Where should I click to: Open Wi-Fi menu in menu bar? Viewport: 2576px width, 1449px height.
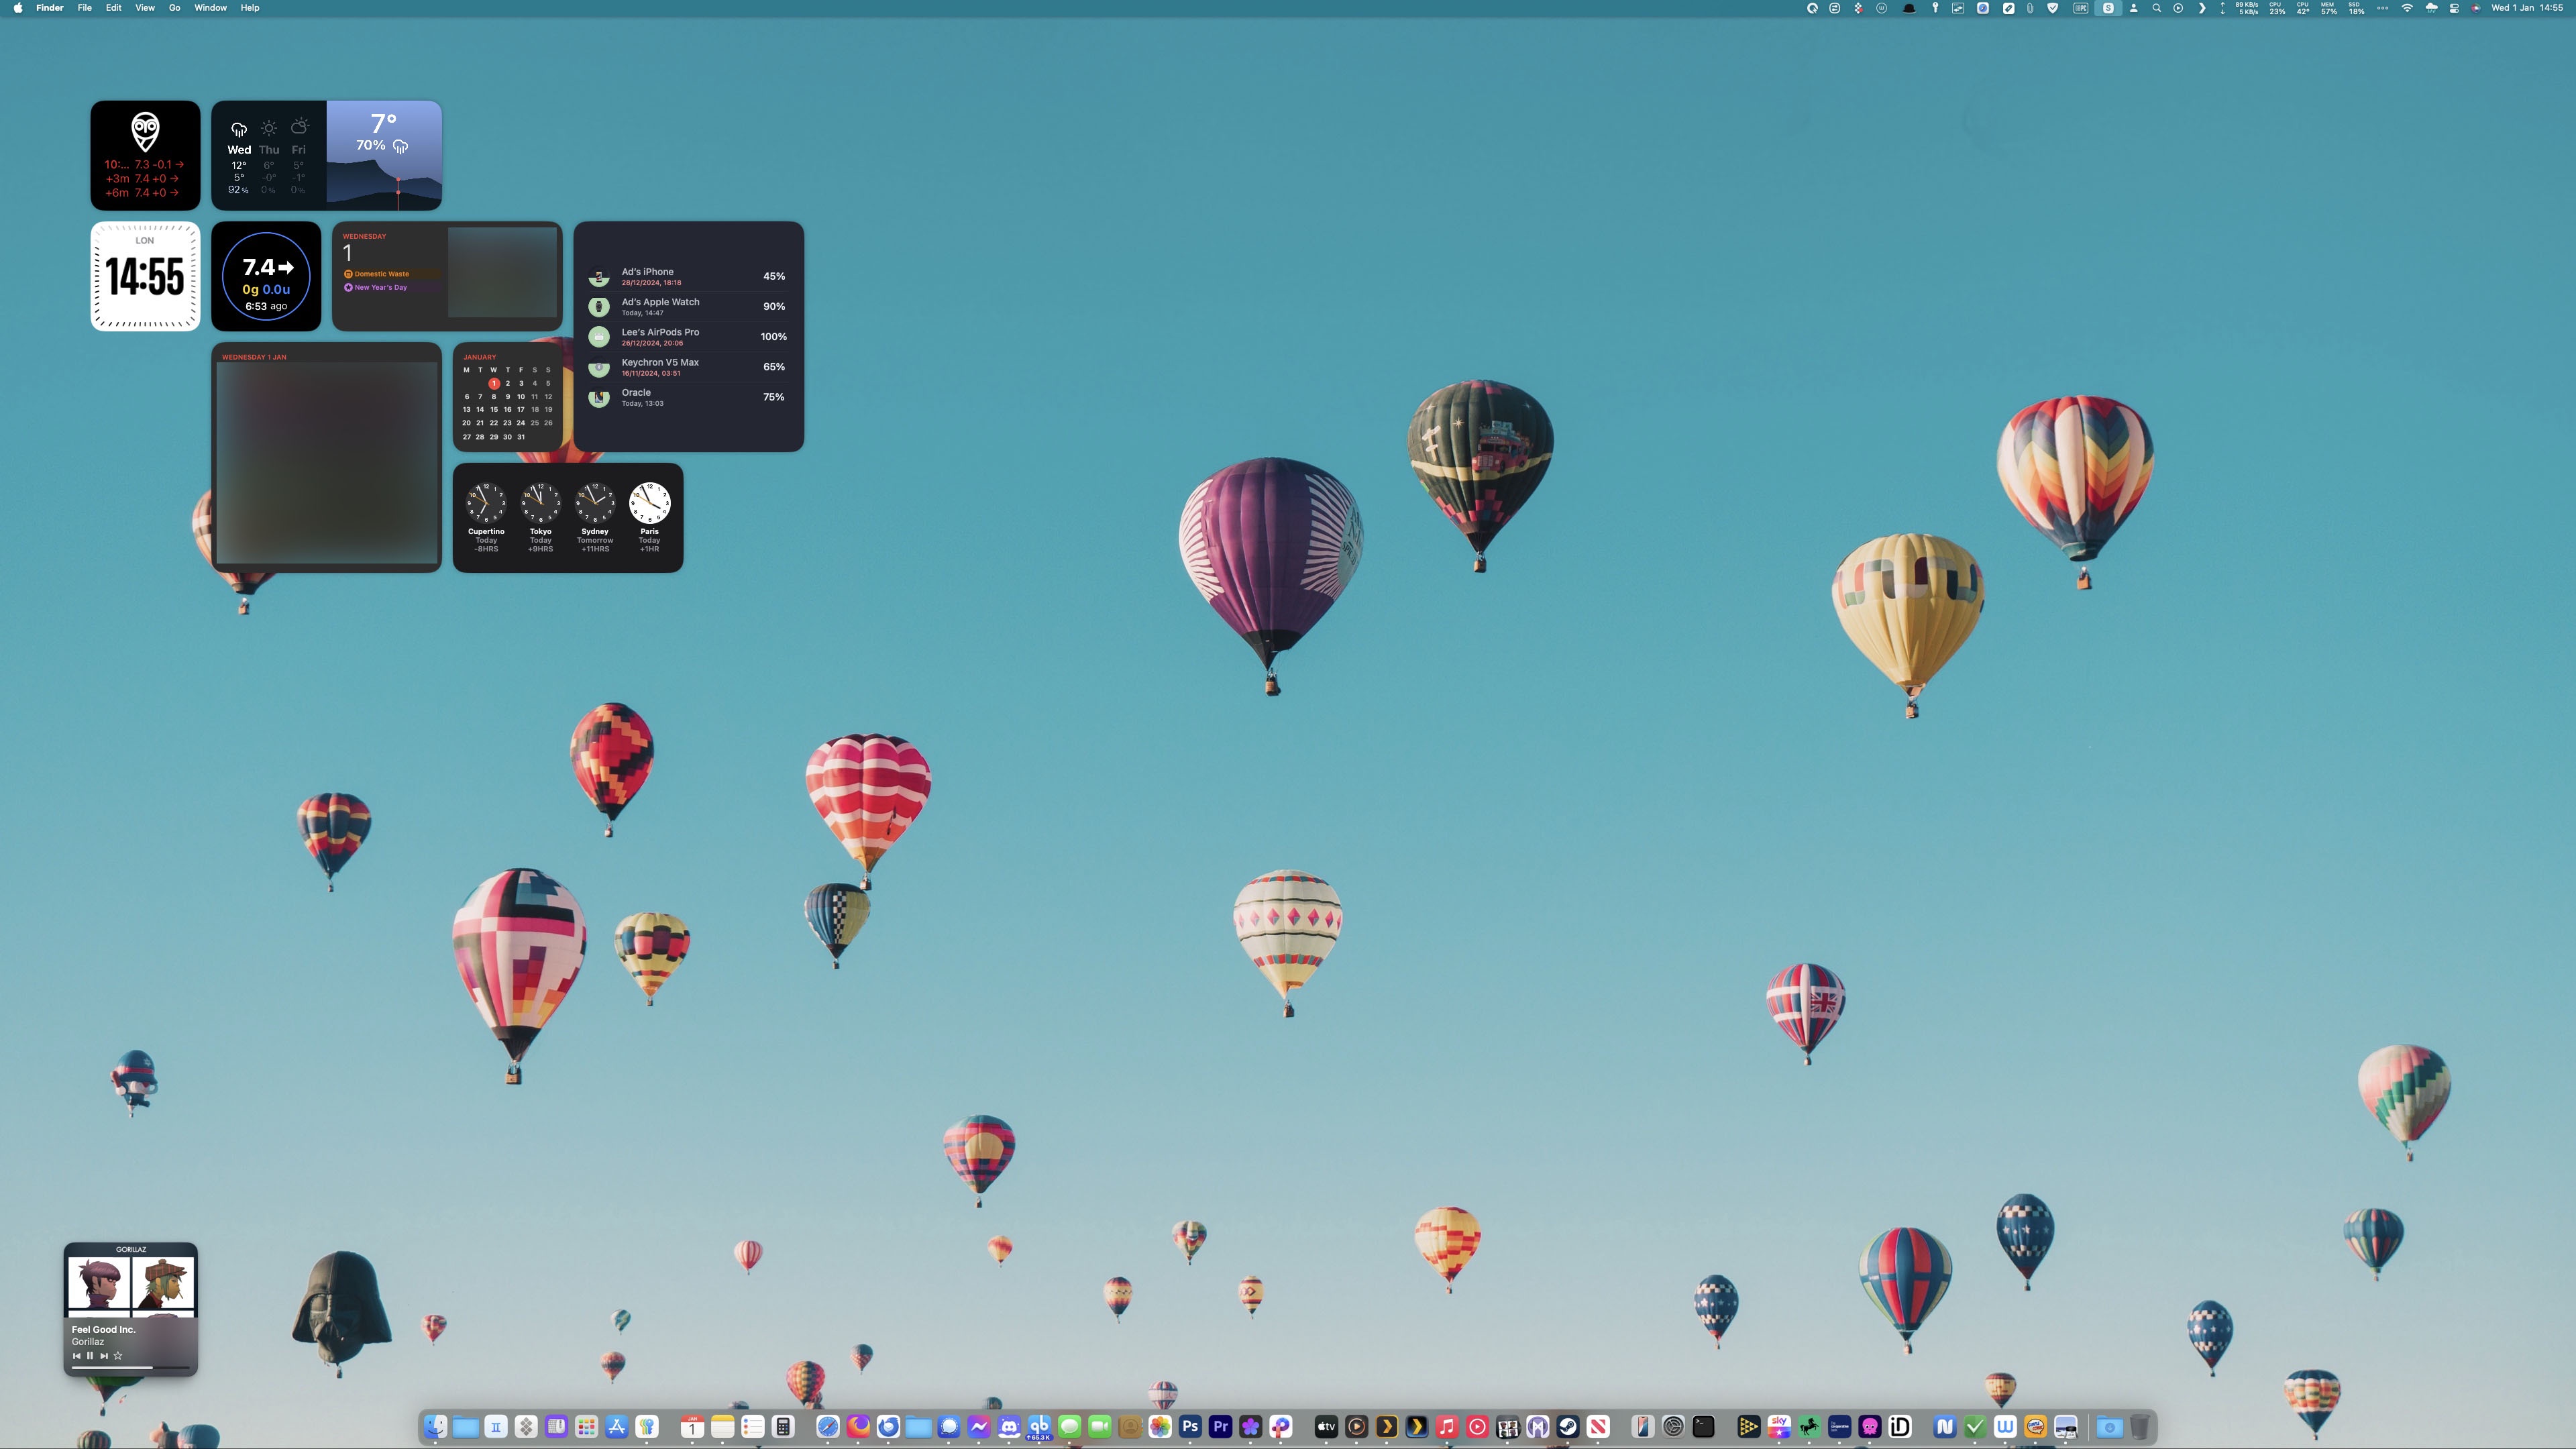2407,8
